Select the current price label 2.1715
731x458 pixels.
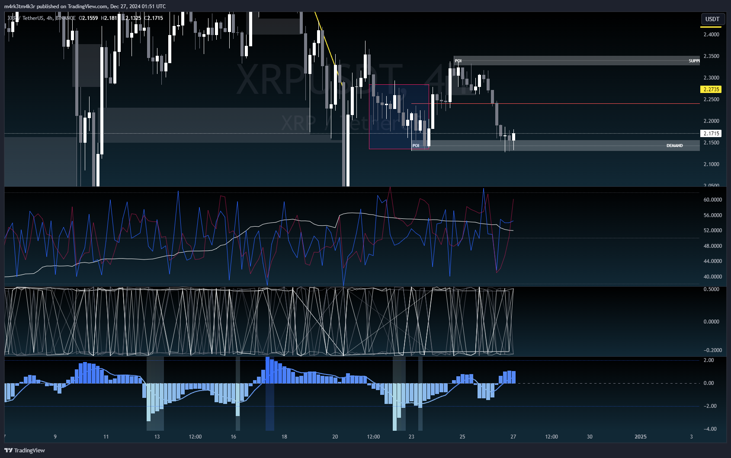coord(711,134)
